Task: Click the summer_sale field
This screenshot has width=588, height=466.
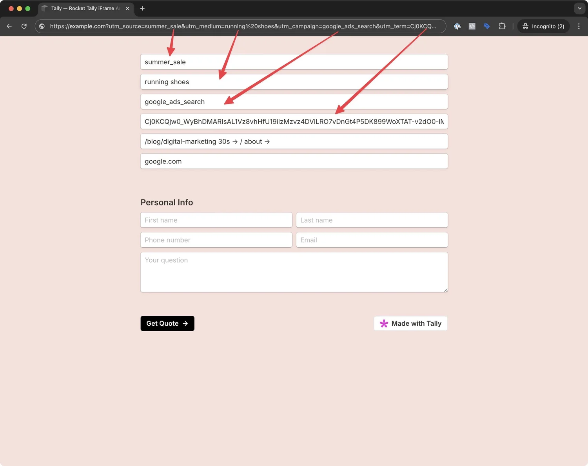Action: click(294, 62)
